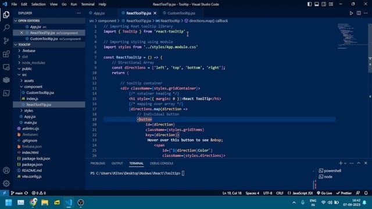Open terminal panel More Actions ellipsis
The image size is (372, 209).
pos(351,163)
